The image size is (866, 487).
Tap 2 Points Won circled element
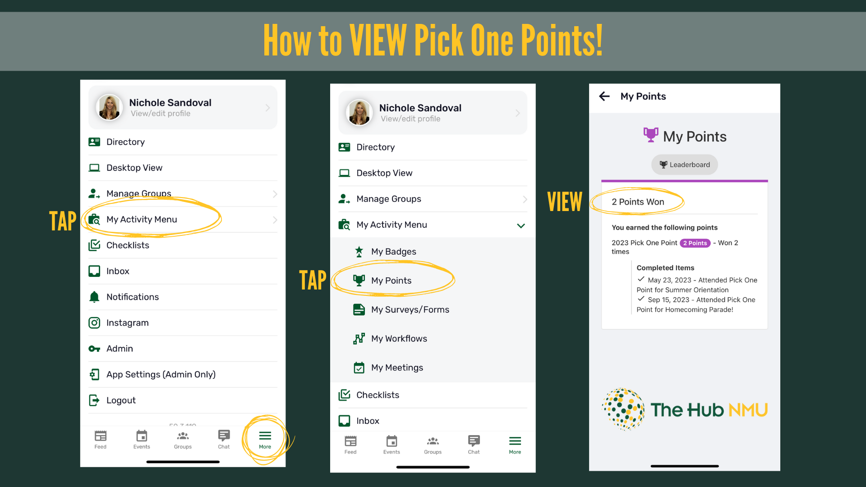(x=639, y=202)
